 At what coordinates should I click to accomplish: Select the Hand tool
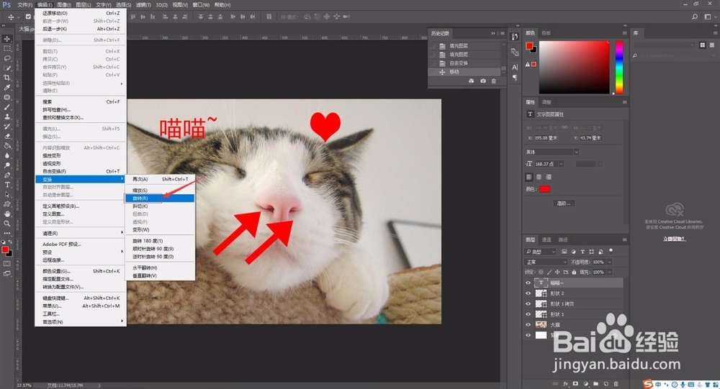[7, 214]
